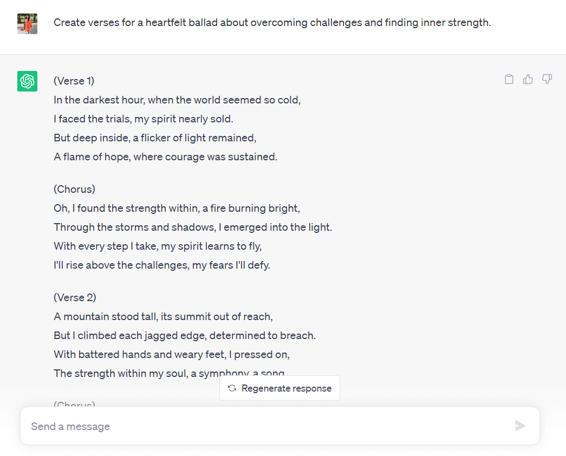Give the response a thumbs down
Image resolution: width=566 pixels, height=456 pixels.
click(x=547, y=80)
